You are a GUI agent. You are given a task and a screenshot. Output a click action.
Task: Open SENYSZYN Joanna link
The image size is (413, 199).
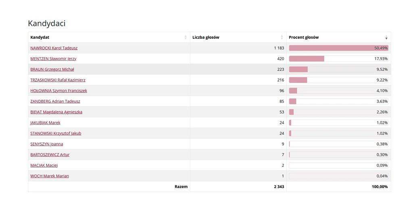pyautogui.click(x=47, y=144)
